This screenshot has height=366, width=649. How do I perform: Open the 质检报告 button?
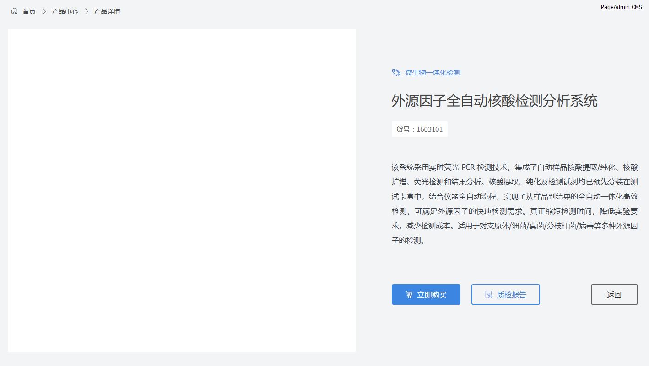[511, 295]
